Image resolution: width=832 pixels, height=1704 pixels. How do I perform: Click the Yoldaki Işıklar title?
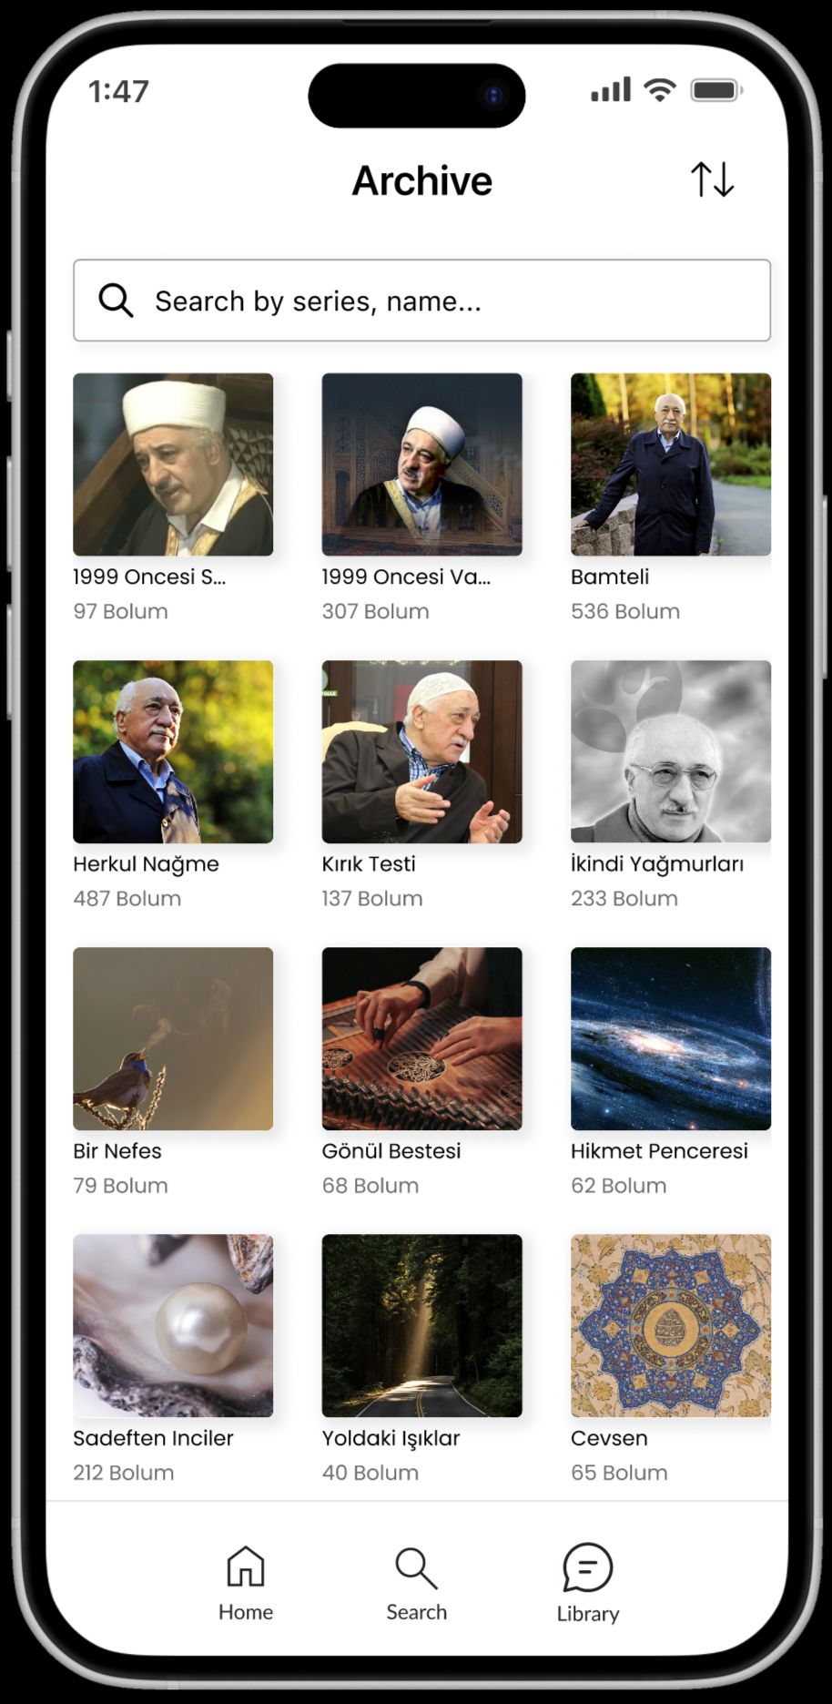[391, 1439]
